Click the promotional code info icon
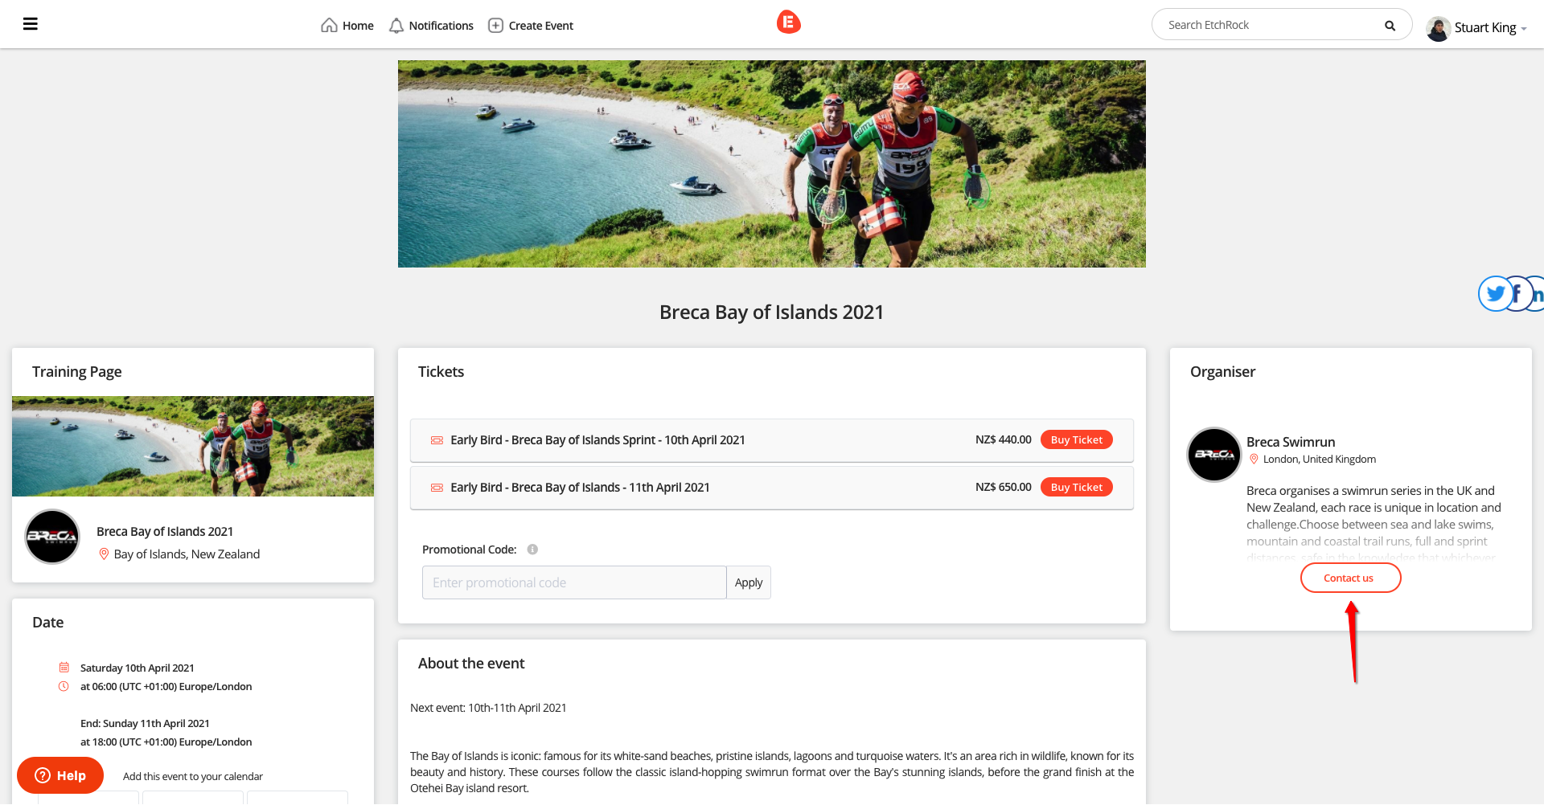 click(x=532, y=550)
